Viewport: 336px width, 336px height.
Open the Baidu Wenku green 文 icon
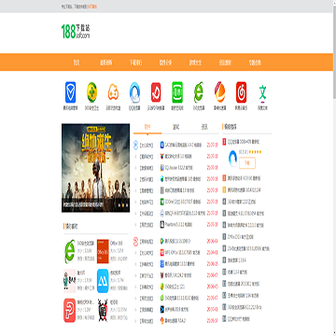click(262, 92)
